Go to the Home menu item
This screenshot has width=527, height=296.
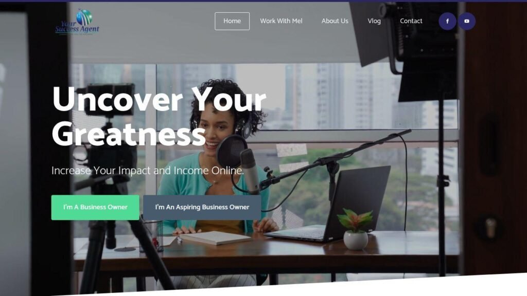pos(232,21)
